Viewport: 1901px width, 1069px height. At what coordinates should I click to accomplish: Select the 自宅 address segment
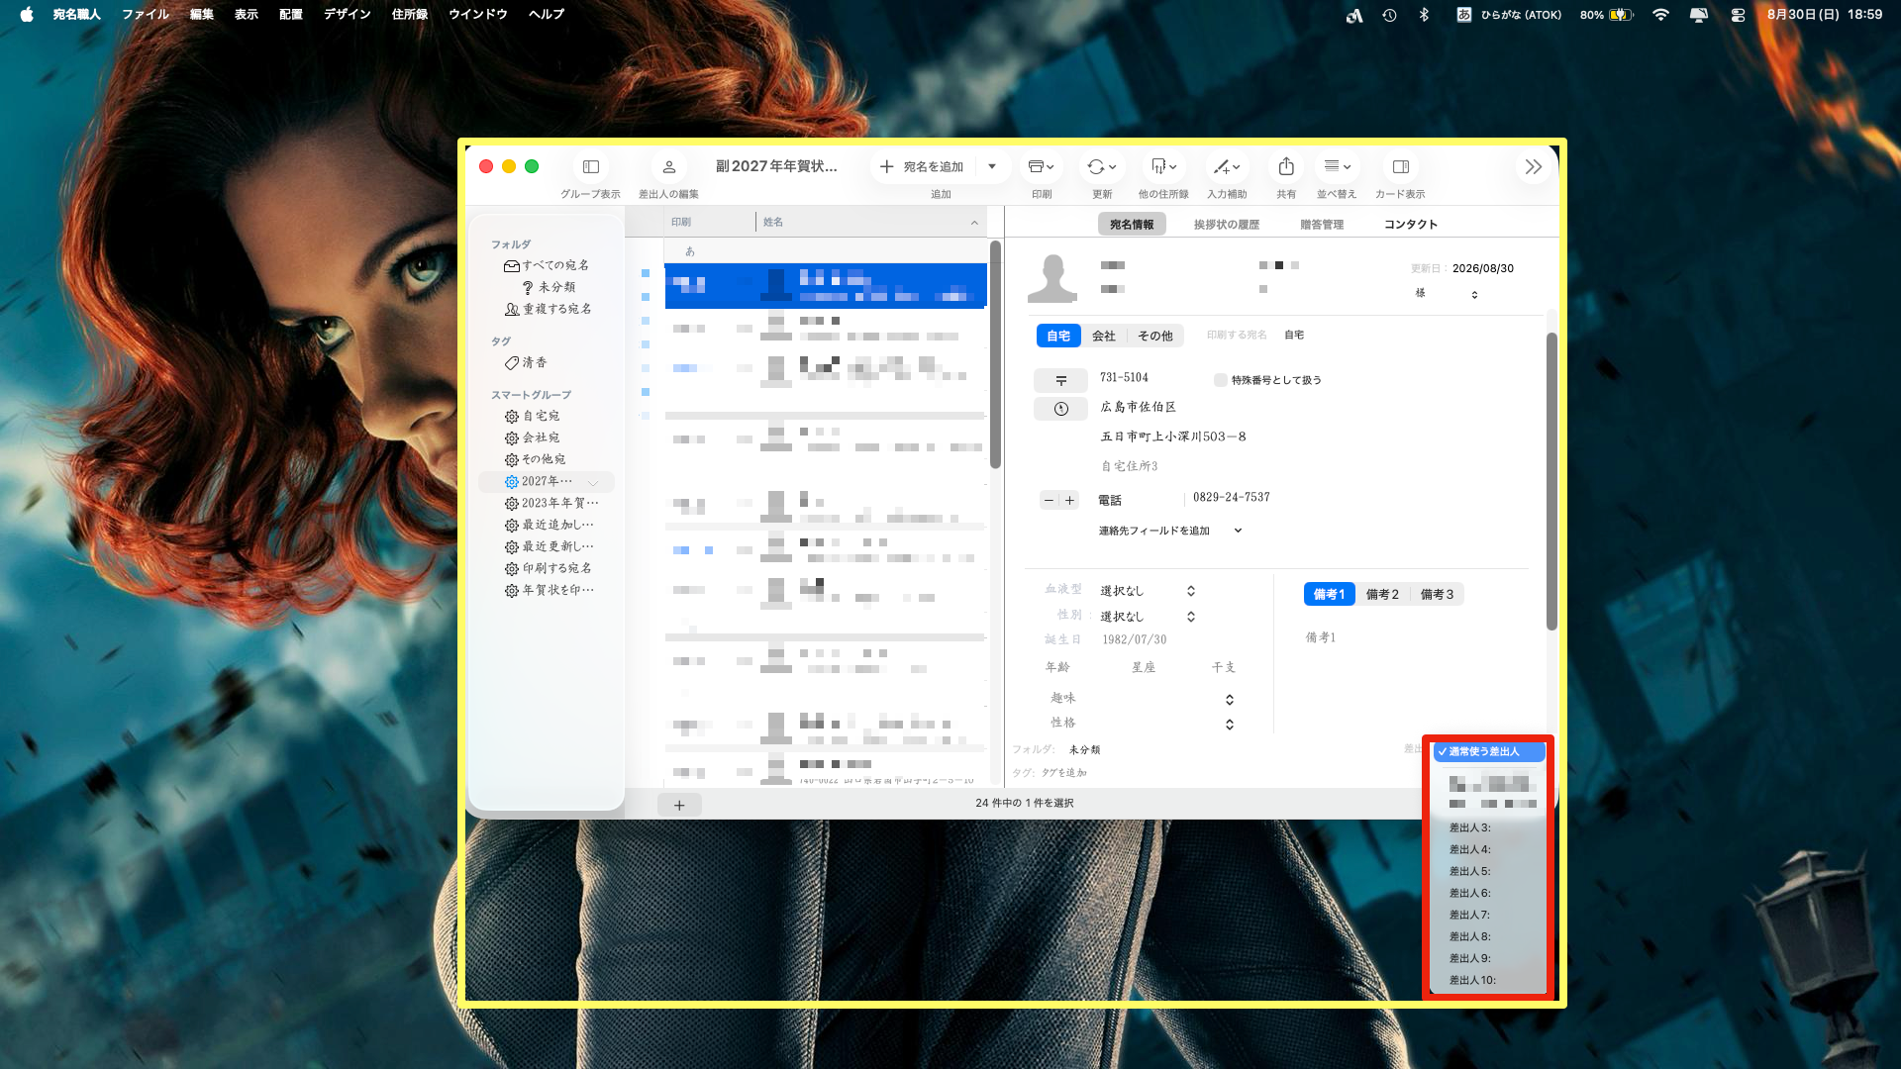(1058, 336)
